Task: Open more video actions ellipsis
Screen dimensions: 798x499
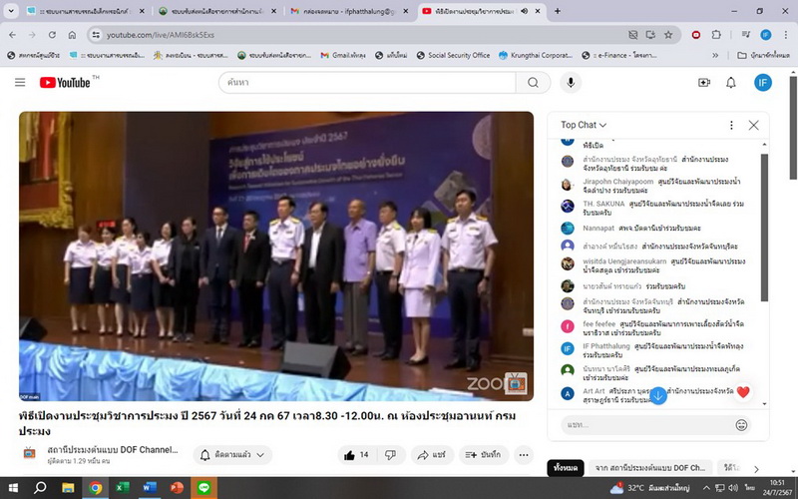Action: coord(523,455)
